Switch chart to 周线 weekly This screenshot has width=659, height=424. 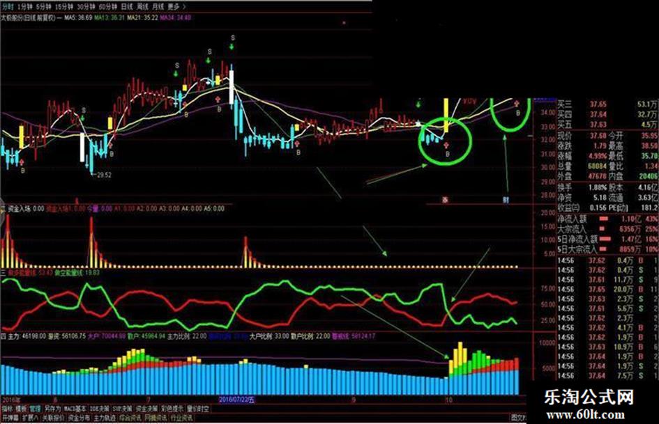[x=142, y=7]
